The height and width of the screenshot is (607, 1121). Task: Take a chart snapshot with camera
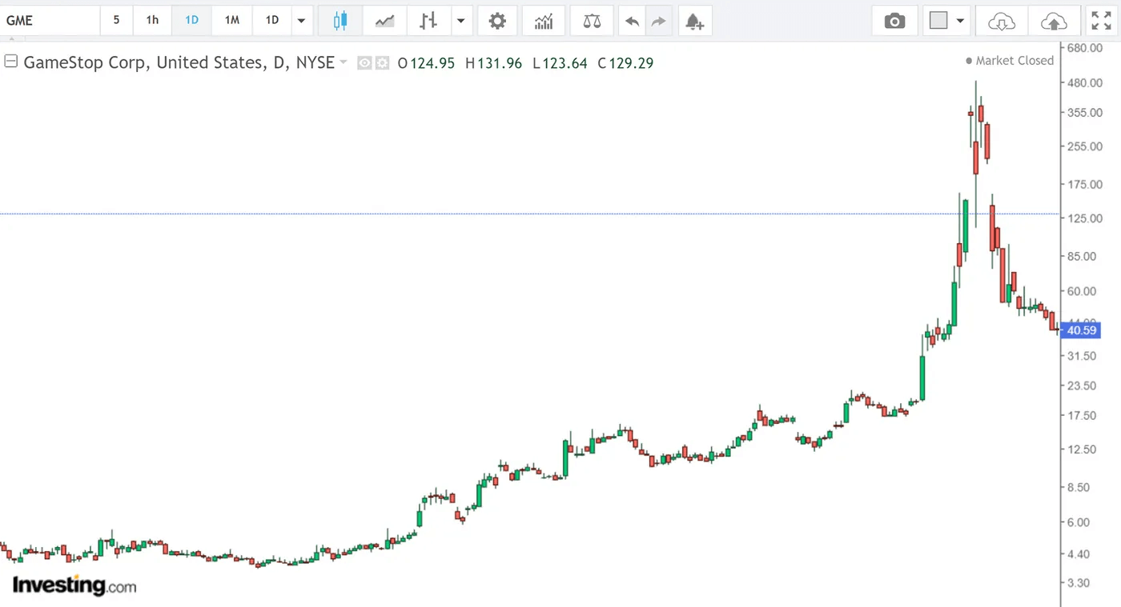[894, 21]
